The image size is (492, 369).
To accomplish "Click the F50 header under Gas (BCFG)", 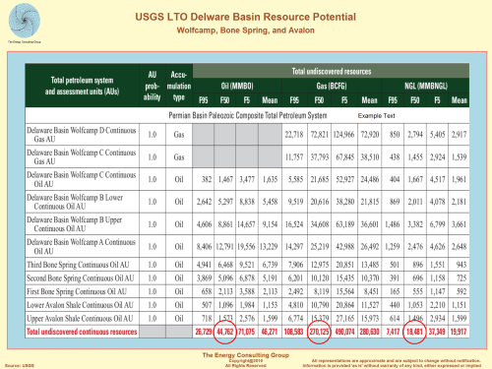I will pyautogui.click(x=319, y=100).
